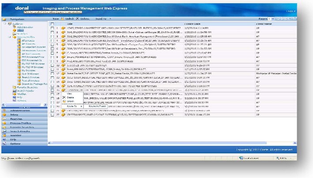Check the checkbox for row 3
The height and width of the screenshot is (181, 313).
(x=52, y=37)
